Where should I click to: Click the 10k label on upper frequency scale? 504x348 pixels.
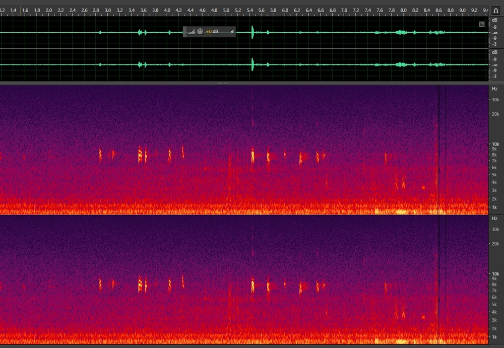pyautogui.click(x=494, y=144)
